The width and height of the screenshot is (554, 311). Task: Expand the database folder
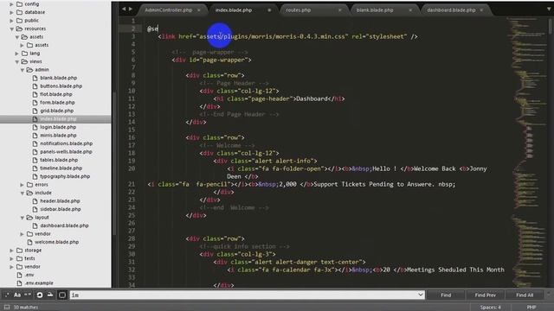11,12
